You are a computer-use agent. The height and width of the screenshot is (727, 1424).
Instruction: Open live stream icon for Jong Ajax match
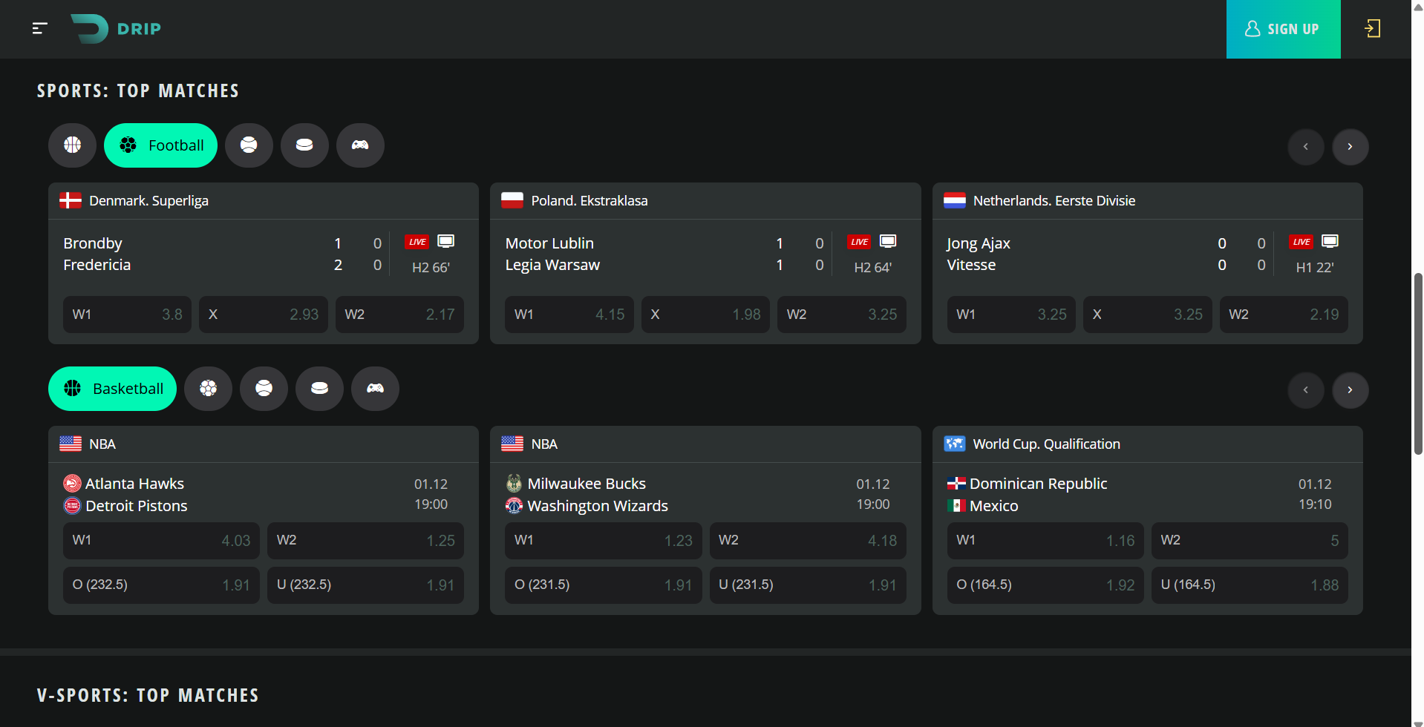pos(1330,242)
